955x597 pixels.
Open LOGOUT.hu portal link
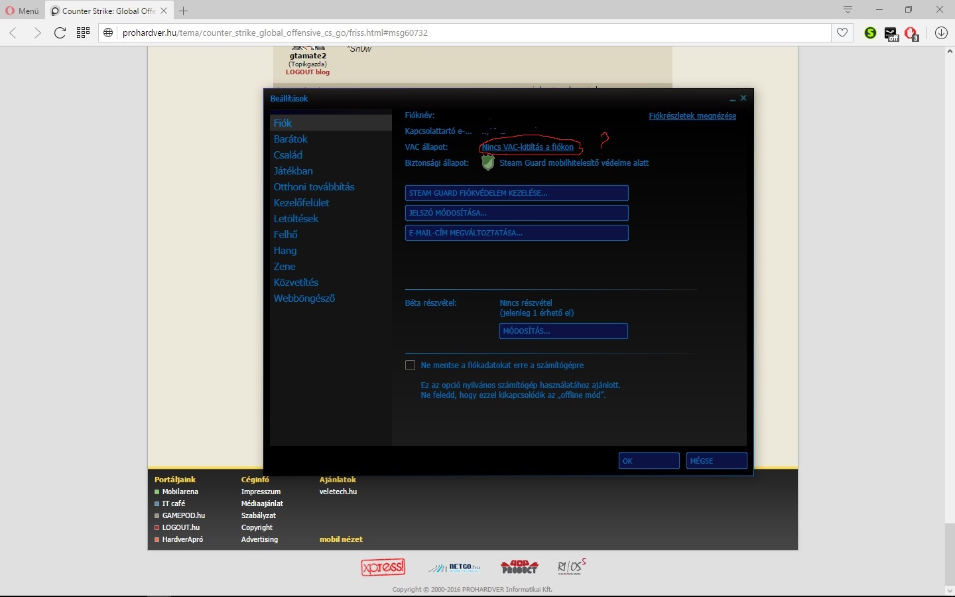coord(181,527)
